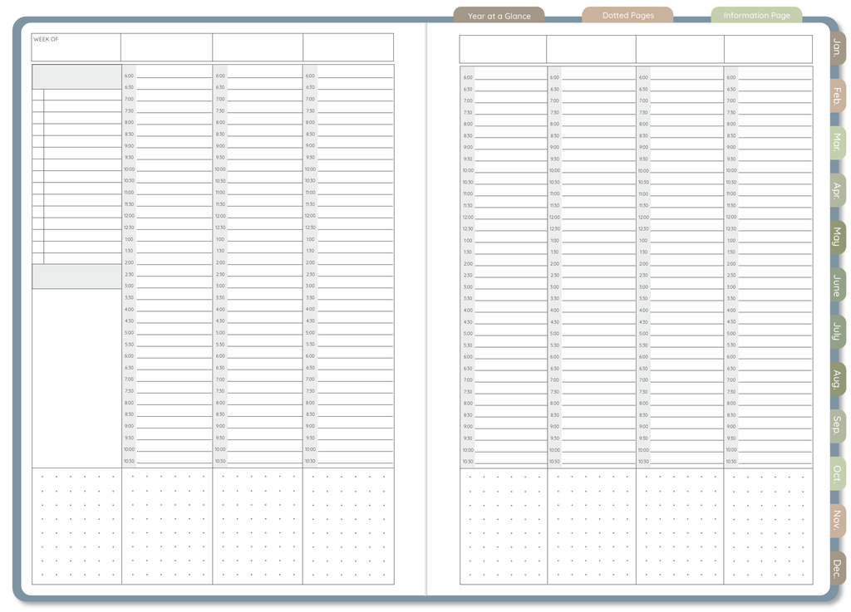This screenshot has width=851, height=612.
Task: Tick the bottom checkbox in the task list
Action: point(37,258)
